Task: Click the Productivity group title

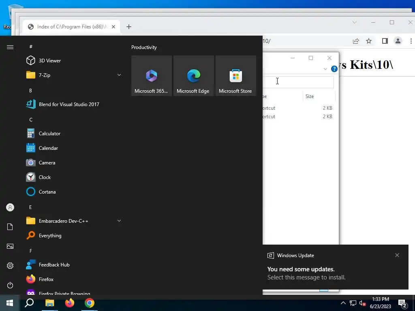Action: click(144, 47)
